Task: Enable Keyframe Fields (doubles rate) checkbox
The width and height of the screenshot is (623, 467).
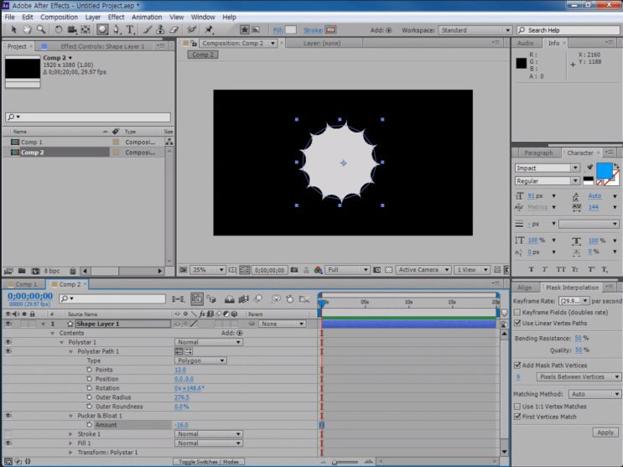Action: pyautogui.click(x=517, y=312)
